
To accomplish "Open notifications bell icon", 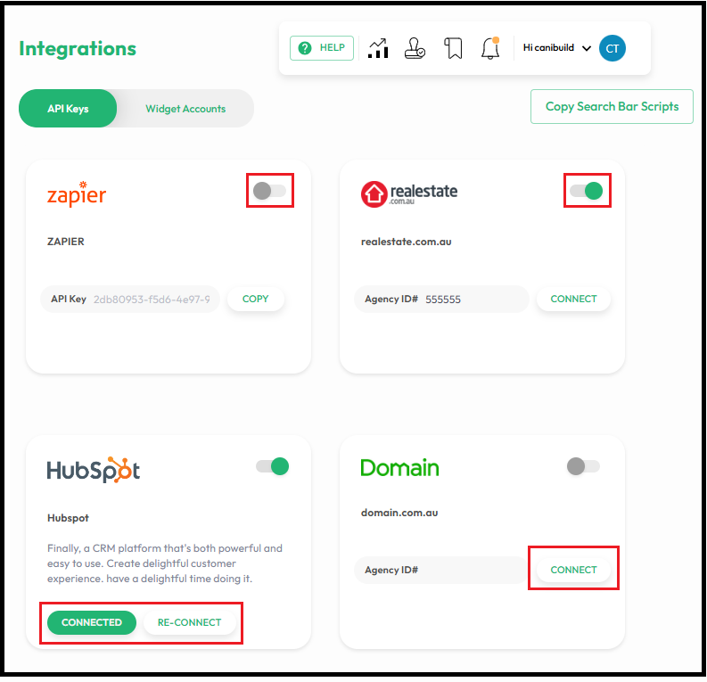I will [490, 48].
